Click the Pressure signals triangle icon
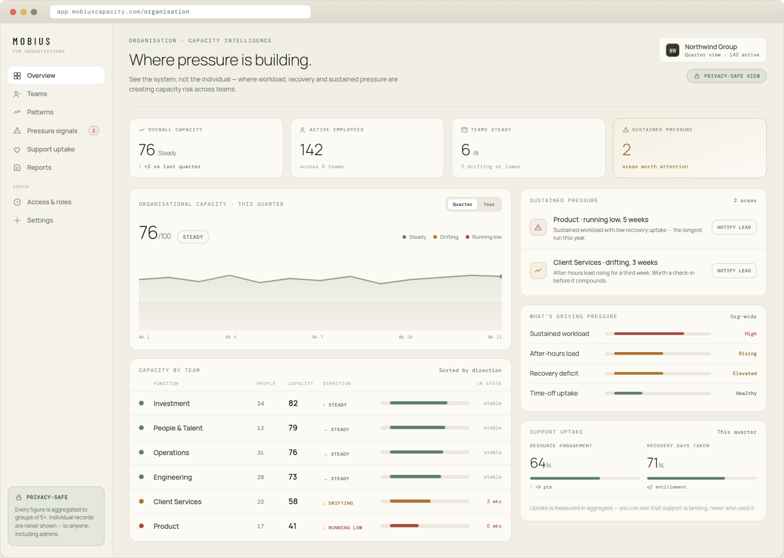This screenshot has width=784, height=558. pos(17,131)
